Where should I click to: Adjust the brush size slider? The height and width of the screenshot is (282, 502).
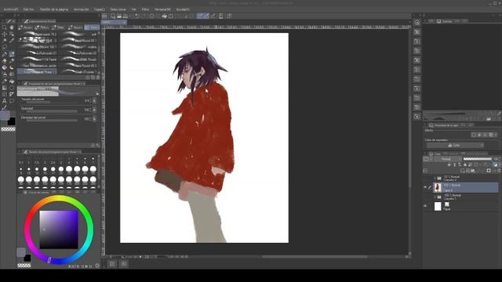52,102
